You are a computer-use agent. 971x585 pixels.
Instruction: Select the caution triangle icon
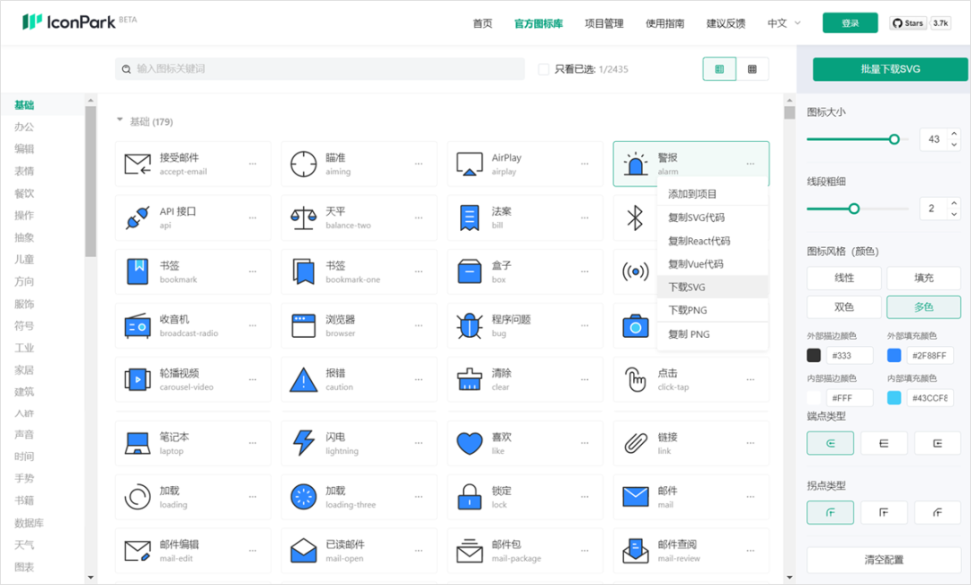click(304, 379)
